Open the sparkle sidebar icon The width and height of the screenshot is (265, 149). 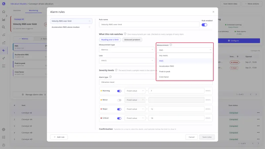point(4,58)
